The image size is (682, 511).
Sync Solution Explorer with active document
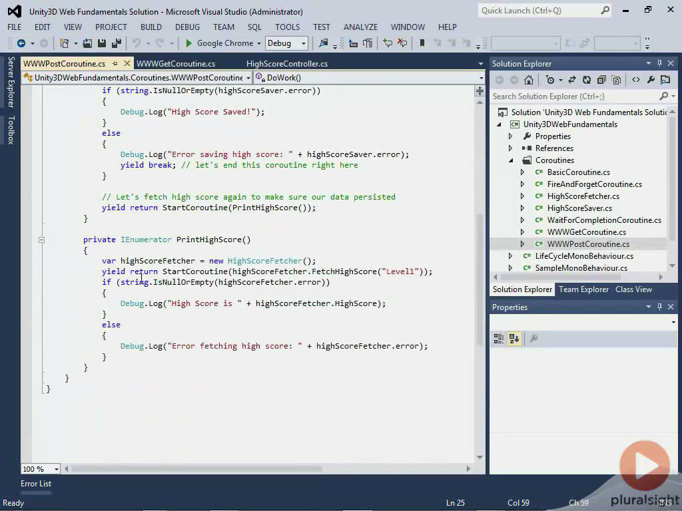(x=572, y=80)
